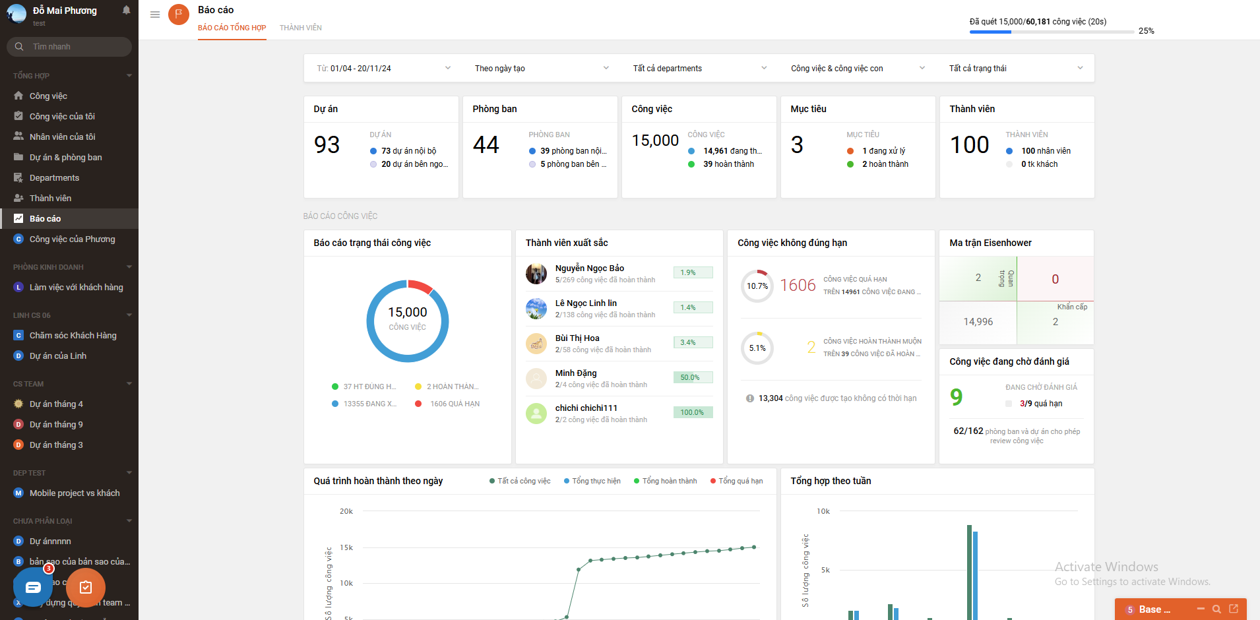Open Tất cả trạng thái dropdown

pos(1016,68)
